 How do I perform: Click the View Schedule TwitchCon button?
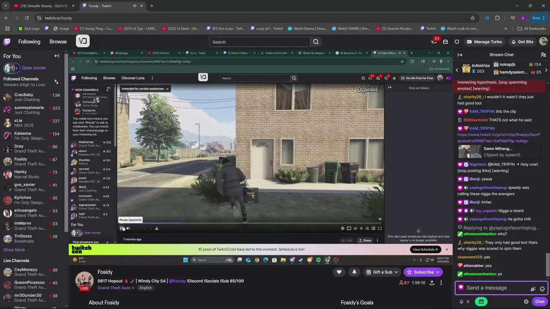425,249
